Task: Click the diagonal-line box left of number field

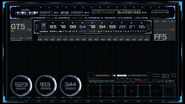Action: pos(91,75)
